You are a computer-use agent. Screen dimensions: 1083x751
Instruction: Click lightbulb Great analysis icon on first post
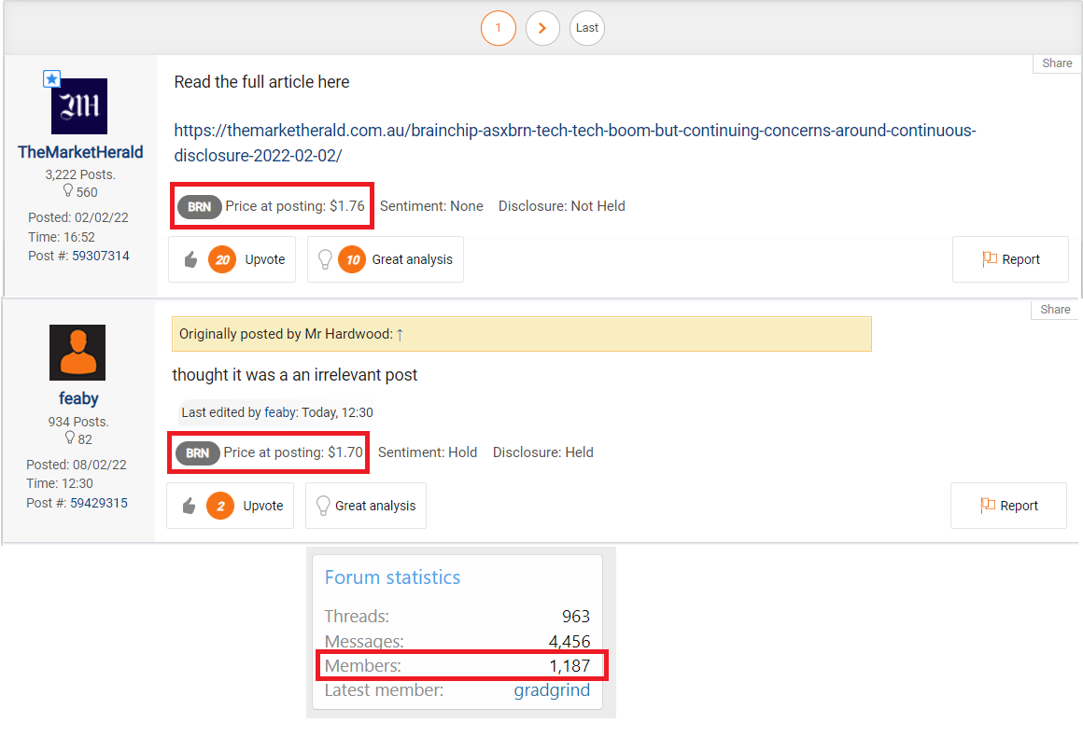point(325,259)
